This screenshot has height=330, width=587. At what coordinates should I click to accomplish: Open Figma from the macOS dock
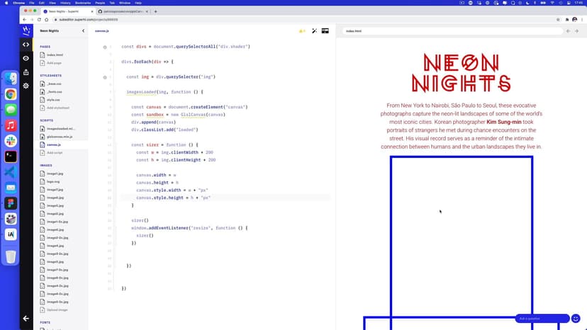(11, 203)
